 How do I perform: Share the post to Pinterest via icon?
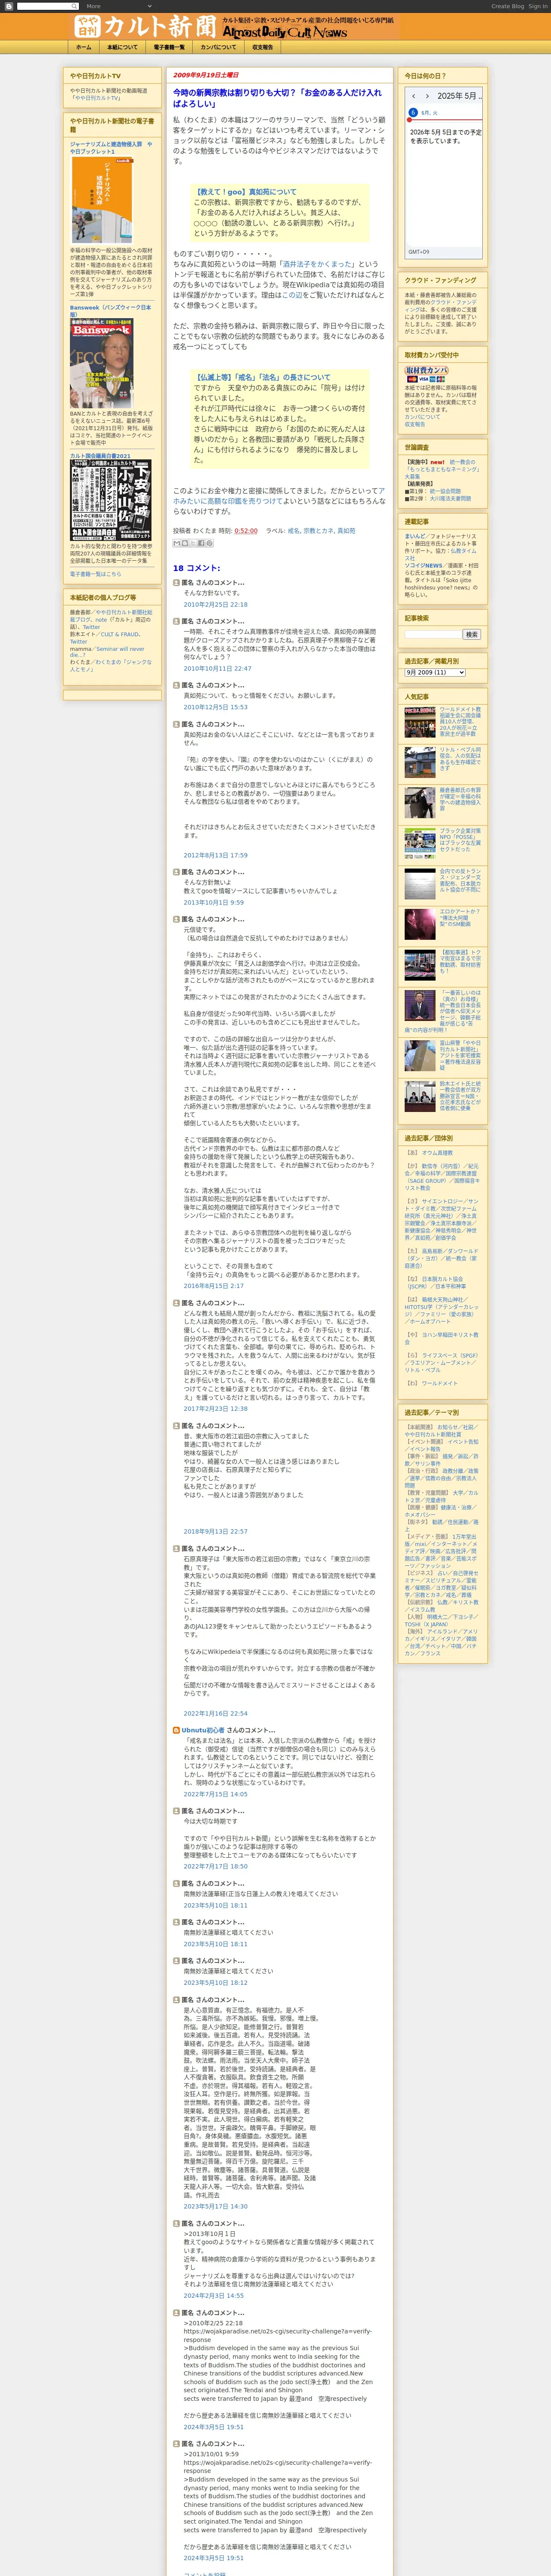209,543
